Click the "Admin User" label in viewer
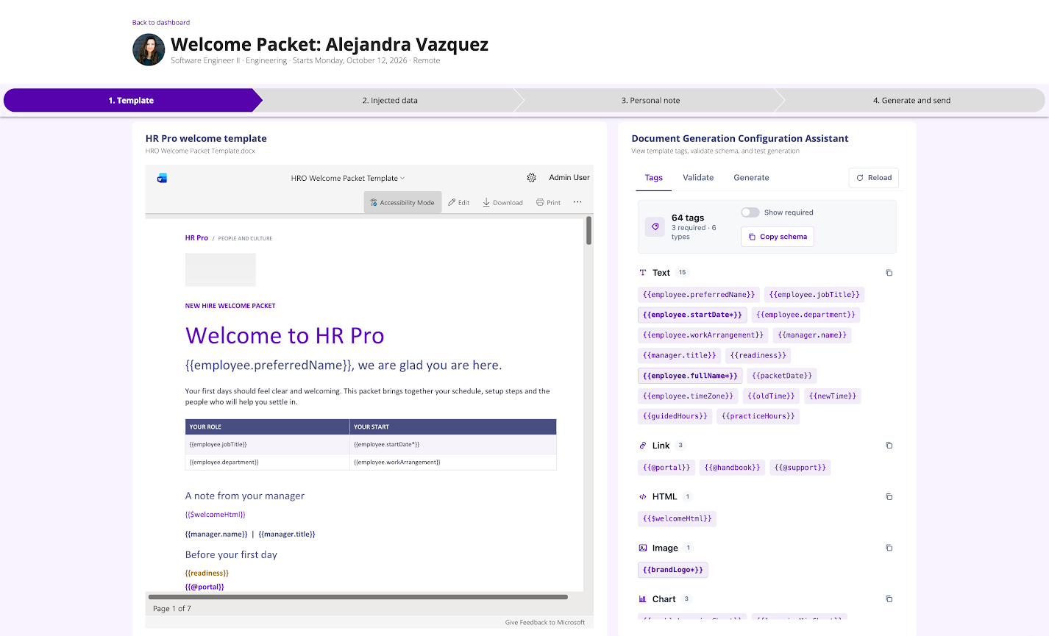The height and width of the screenshot is (636, 1049). click(569, 178)
